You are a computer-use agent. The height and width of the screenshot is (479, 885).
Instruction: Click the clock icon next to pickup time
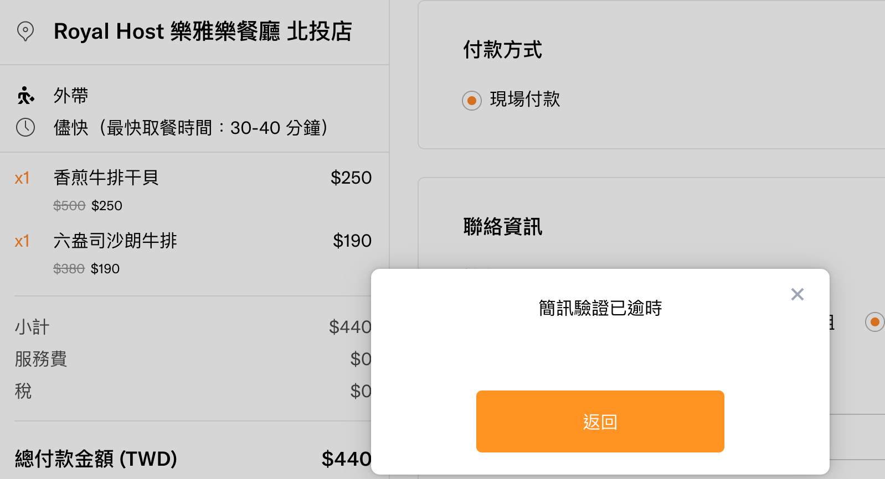click(25, 127)
